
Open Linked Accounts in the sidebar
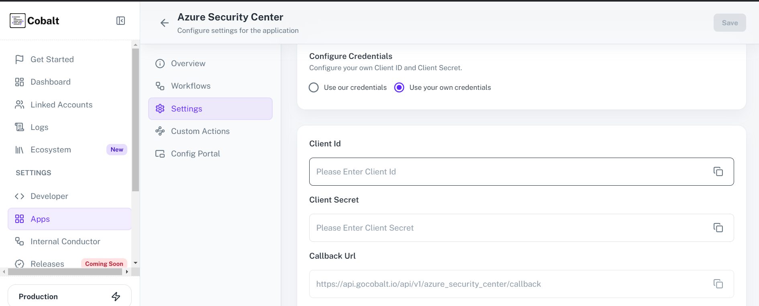(69, 105)
